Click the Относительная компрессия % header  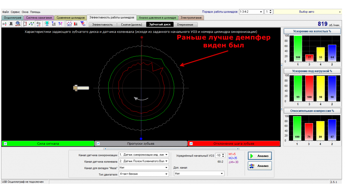tap(312, 111)
